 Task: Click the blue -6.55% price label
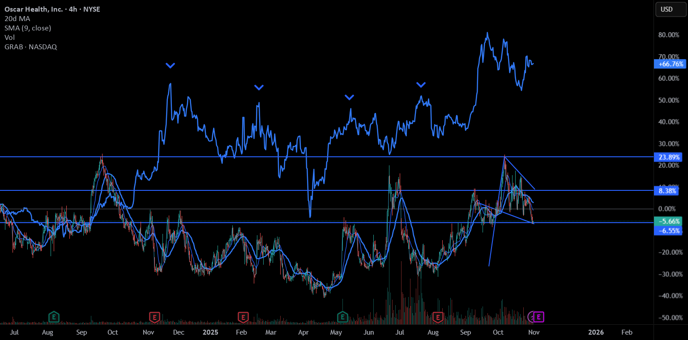click(669, 231)
